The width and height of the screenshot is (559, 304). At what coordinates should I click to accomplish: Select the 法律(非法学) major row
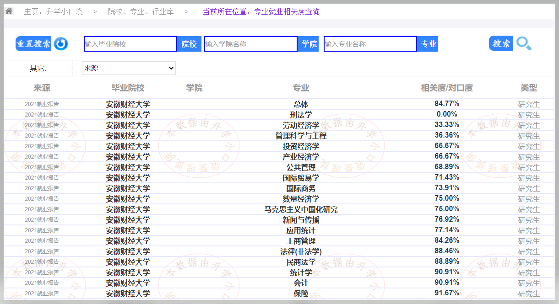301,251
